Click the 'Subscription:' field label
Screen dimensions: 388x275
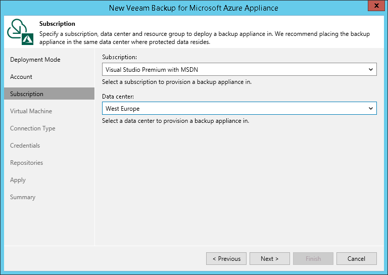coord(119,57)
